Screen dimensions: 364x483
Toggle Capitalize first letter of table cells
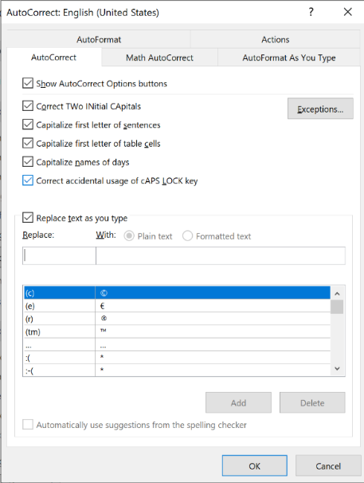[x=28, y=143]
